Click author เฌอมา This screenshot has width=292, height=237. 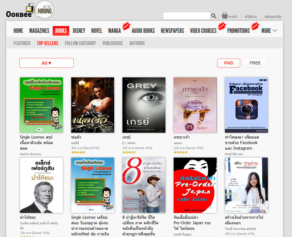point(178,143)
